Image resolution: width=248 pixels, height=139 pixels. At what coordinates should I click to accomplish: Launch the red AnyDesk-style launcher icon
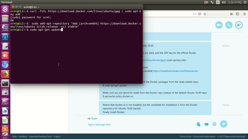5,56
